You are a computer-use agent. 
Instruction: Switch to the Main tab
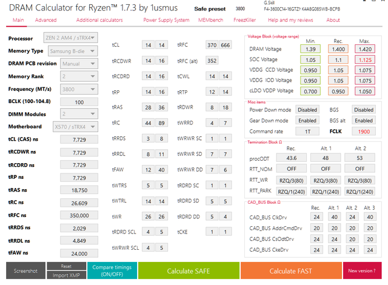tap(18, 20)
